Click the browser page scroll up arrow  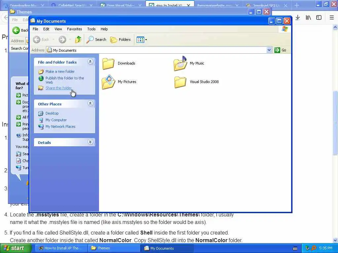335,27
